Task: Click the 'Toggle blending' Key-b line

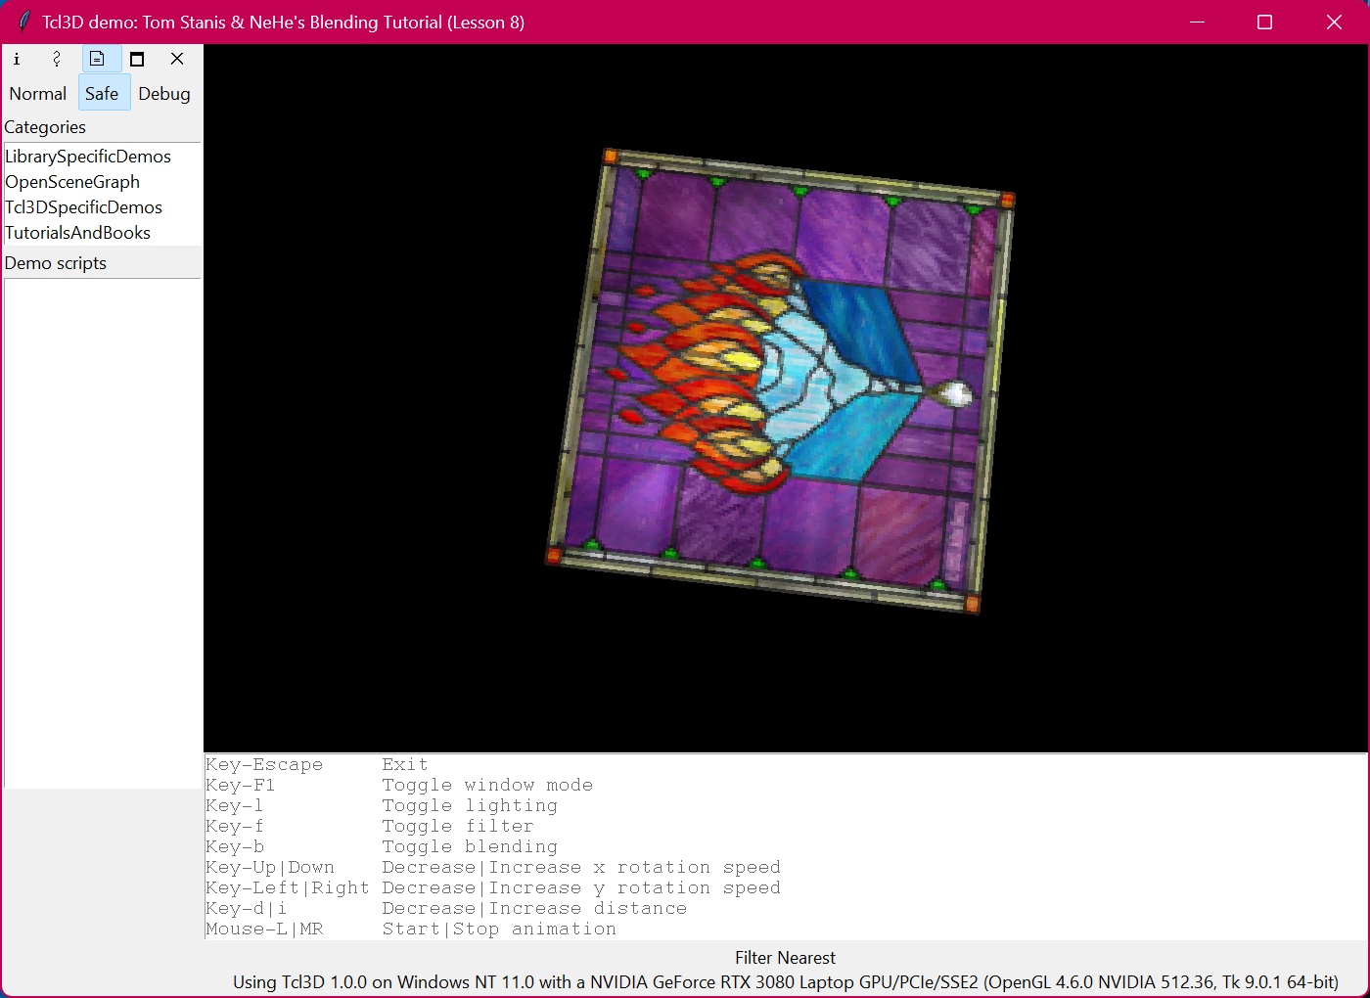Action: (382, 847)
